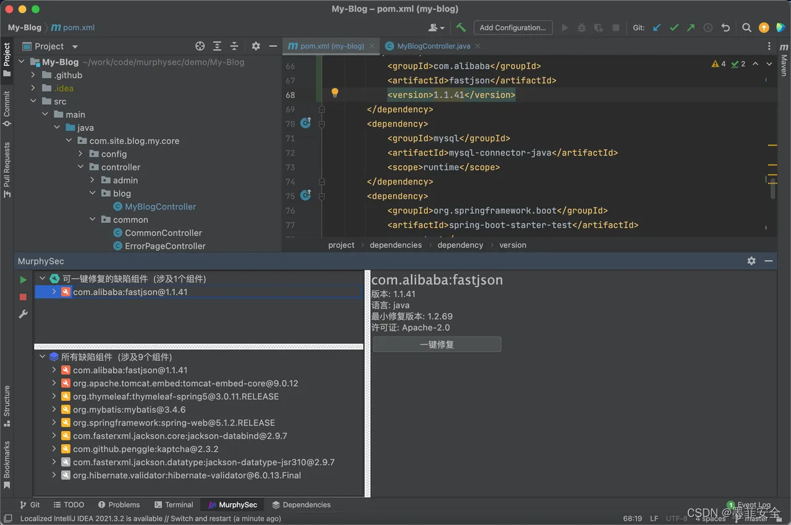This screenshot has height=525, width=791.
Task: Click the 68:19 caret position status entry
Action: [x=632, y=519]
